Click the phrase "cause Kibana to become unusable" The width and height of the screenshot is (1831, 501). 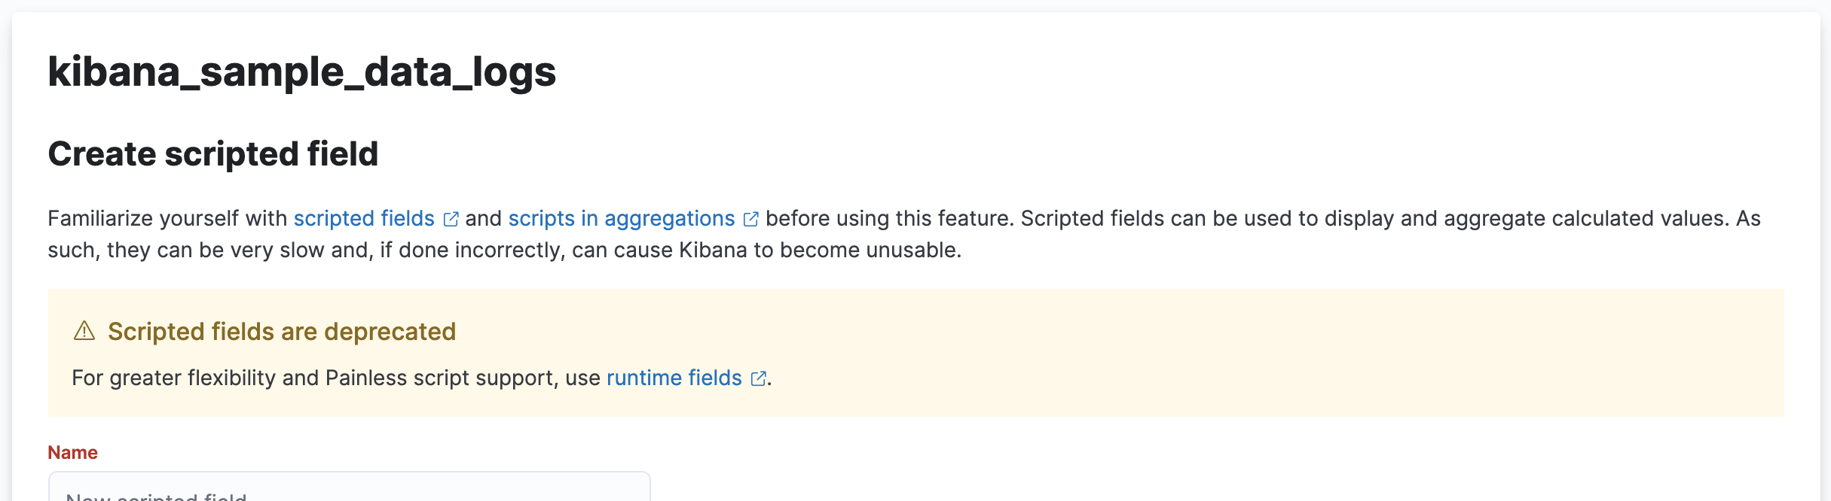point(766,250)
